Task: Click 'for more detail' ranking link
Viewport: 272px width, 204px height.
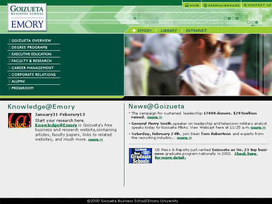Action: (170, 158)
